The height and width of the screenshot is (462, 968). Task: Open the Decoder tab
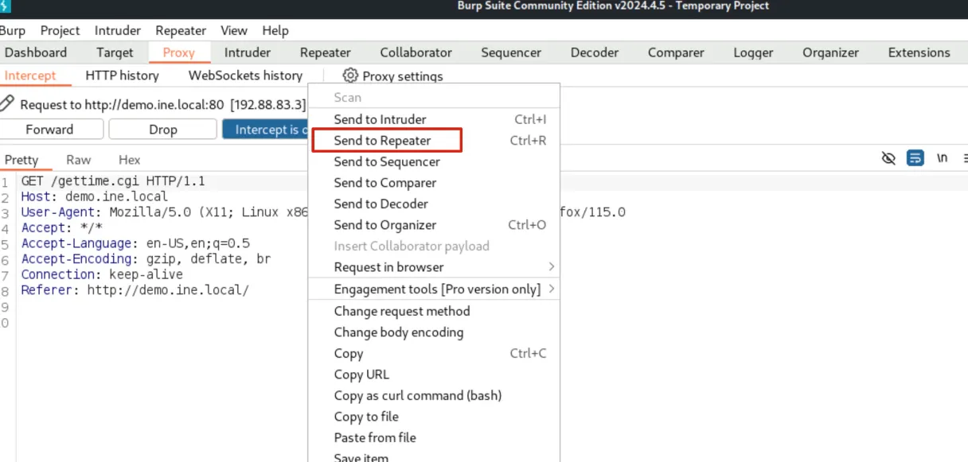tap(595, 52)
